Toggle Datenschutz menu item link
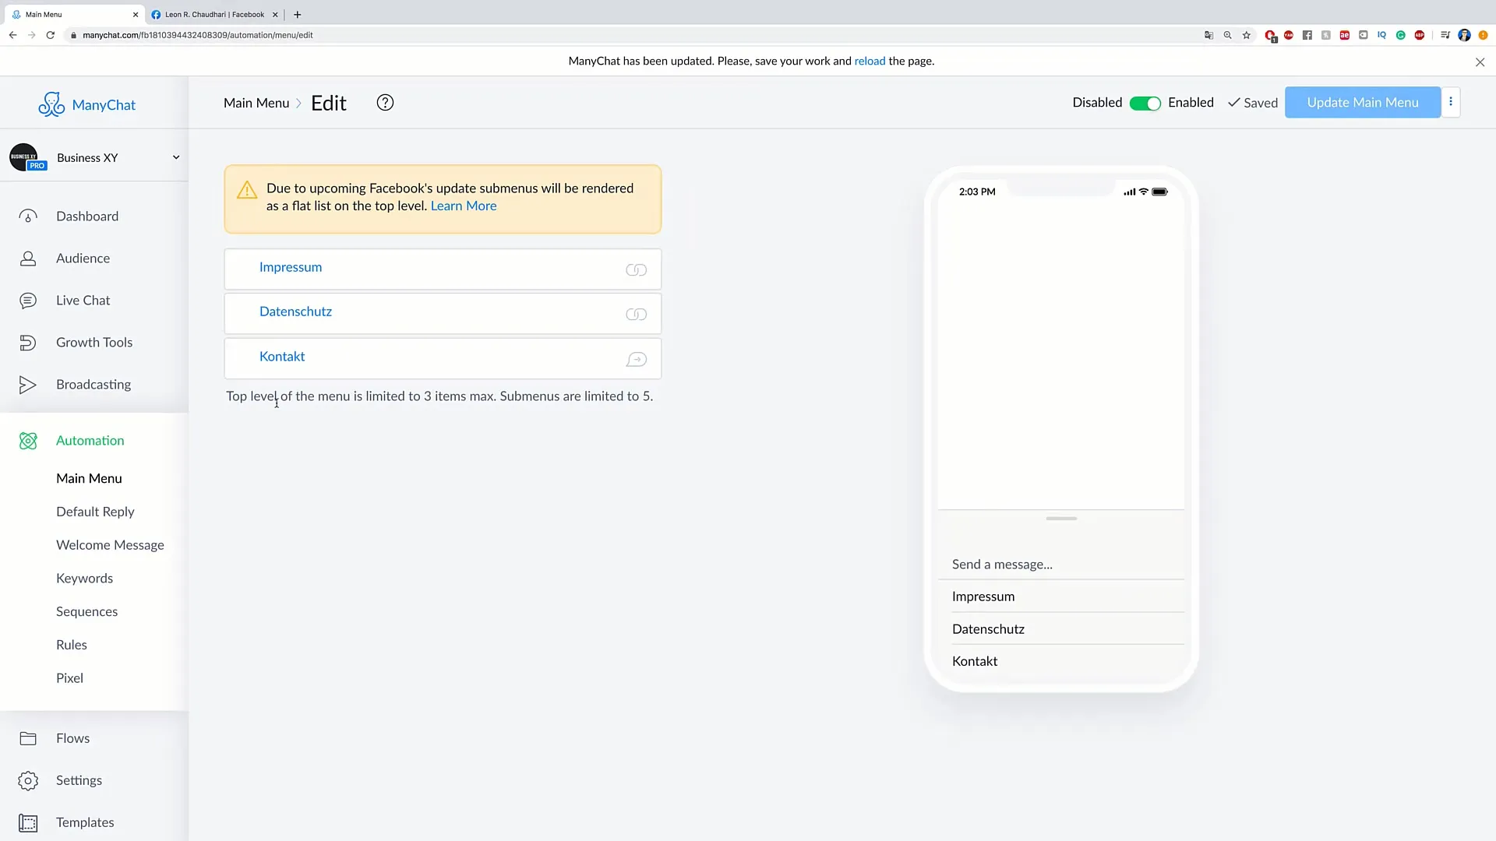 636,313
